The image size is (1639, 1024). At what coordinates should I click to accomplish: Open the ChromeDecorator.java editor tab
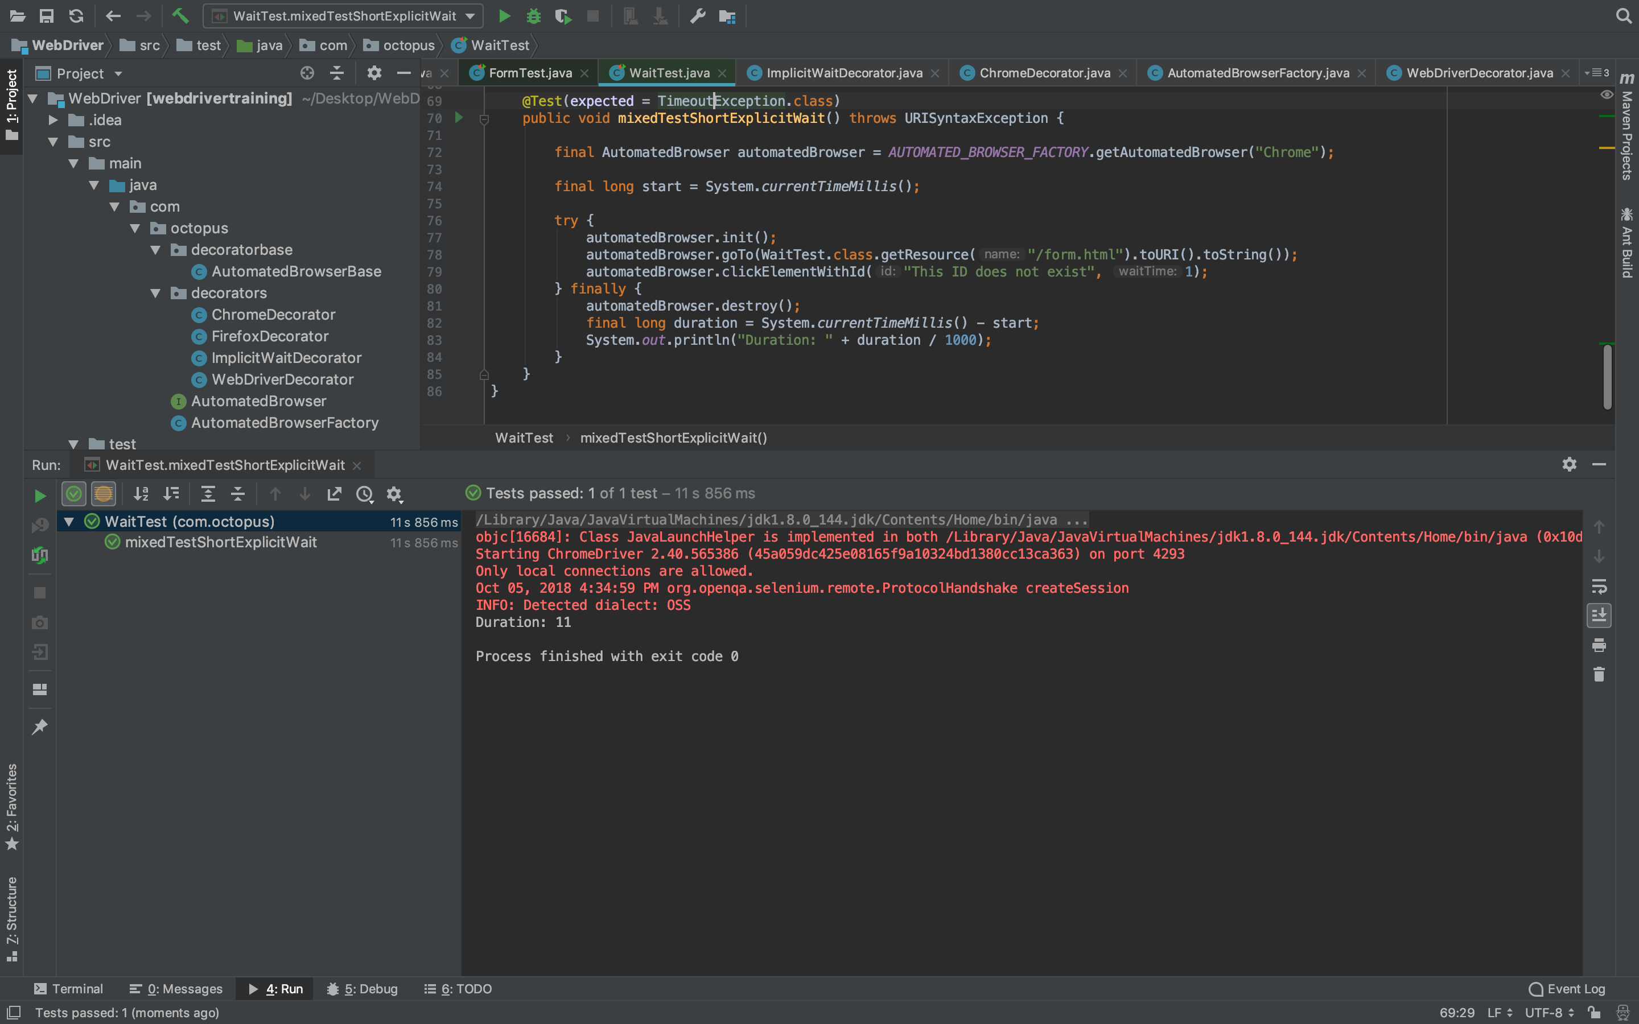tap(1044, 73)
